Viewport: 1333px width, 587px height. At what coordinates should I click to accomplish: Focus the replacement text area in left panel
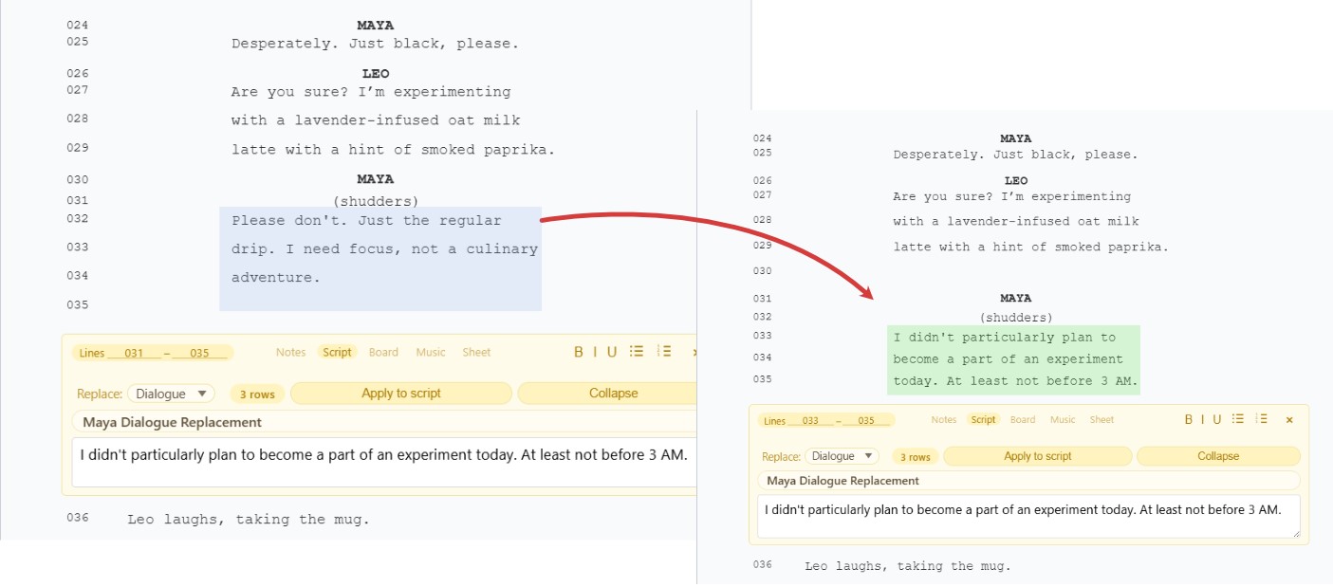tap(384, 462)
